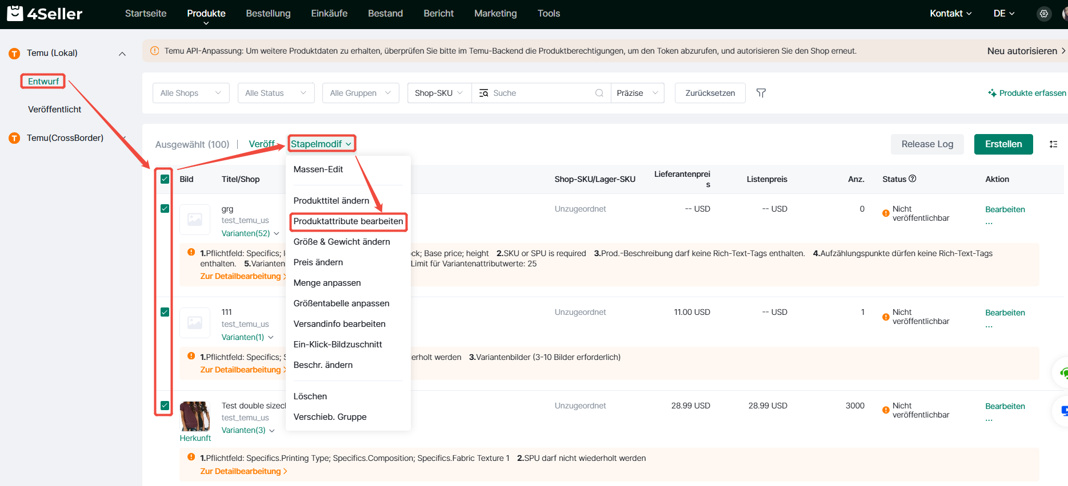The width and height of the screenshot is (1068, 486).
Task: Open more actions dots for 111 row
Action: 989,326
